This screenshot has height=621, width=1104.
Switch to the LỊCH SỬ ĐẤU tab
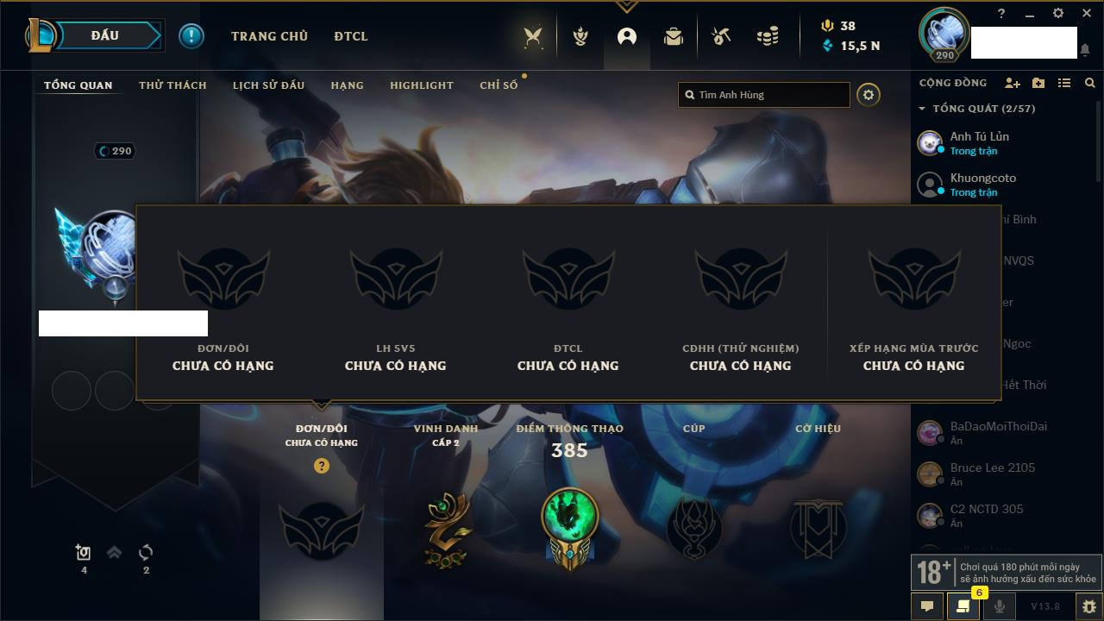(x=268, y=85)
